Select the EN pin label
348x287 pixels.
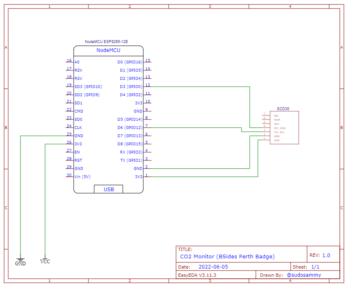(77, 152)
